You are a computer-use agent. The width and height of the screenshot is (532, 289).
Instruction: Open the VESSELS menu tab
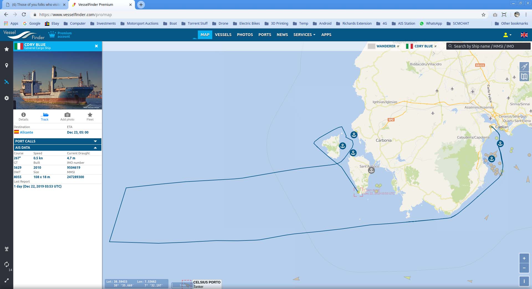223,35
